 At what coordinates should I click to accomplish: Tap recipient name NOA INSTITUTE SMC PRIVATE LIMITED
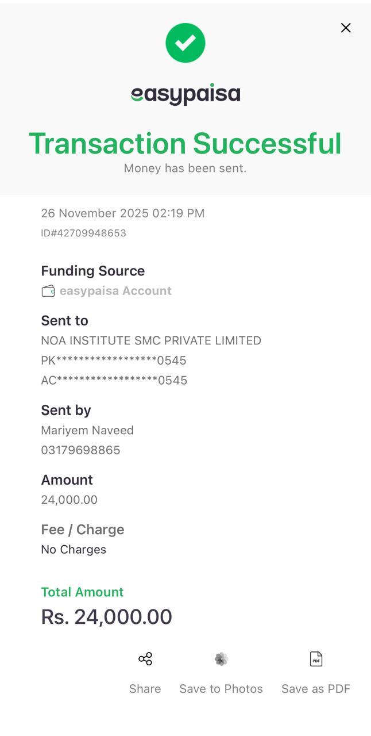(151, 340)
